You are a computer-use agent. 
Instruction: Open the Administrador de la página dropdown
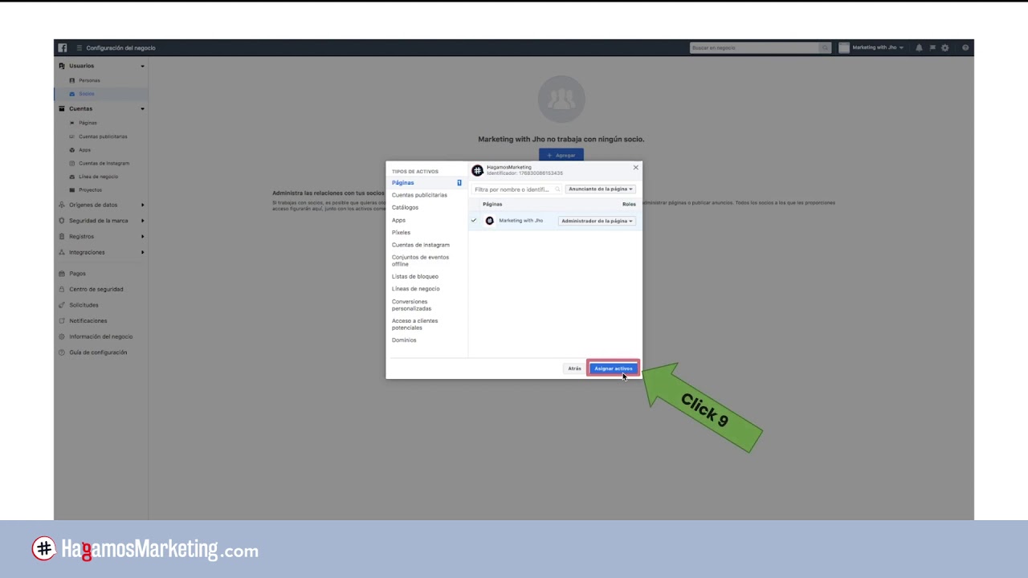coord(597,221)
